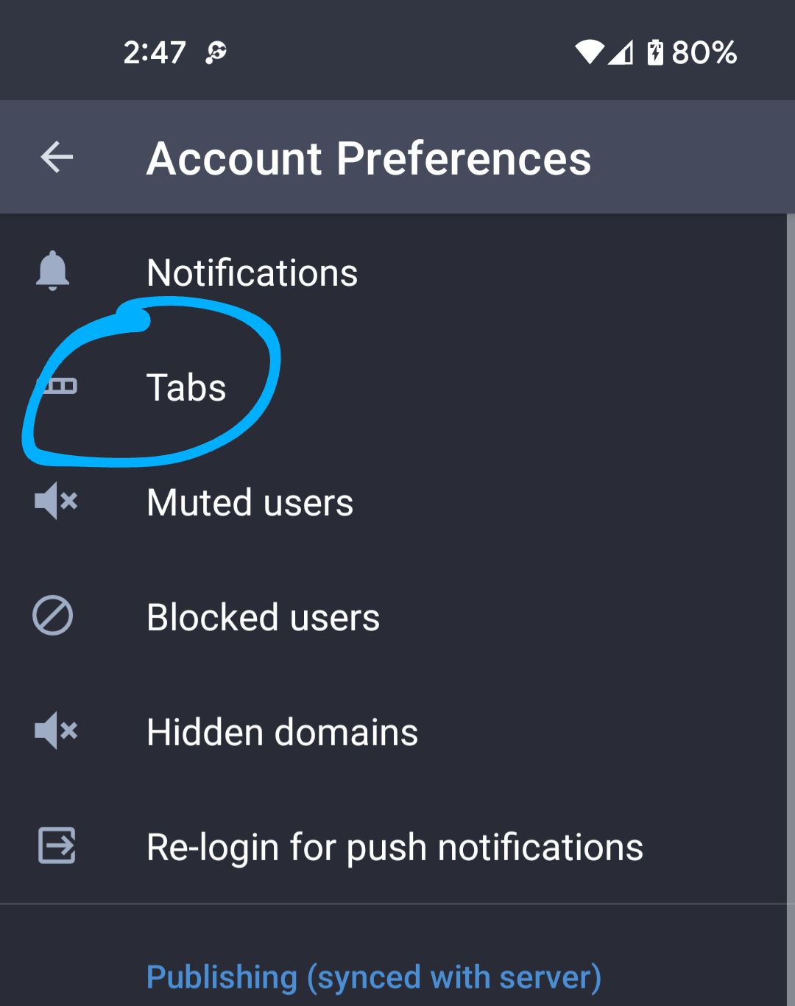795x1006 pixels.
Task: Tap the Notifications bell icon
Action: tap(53, 271)
